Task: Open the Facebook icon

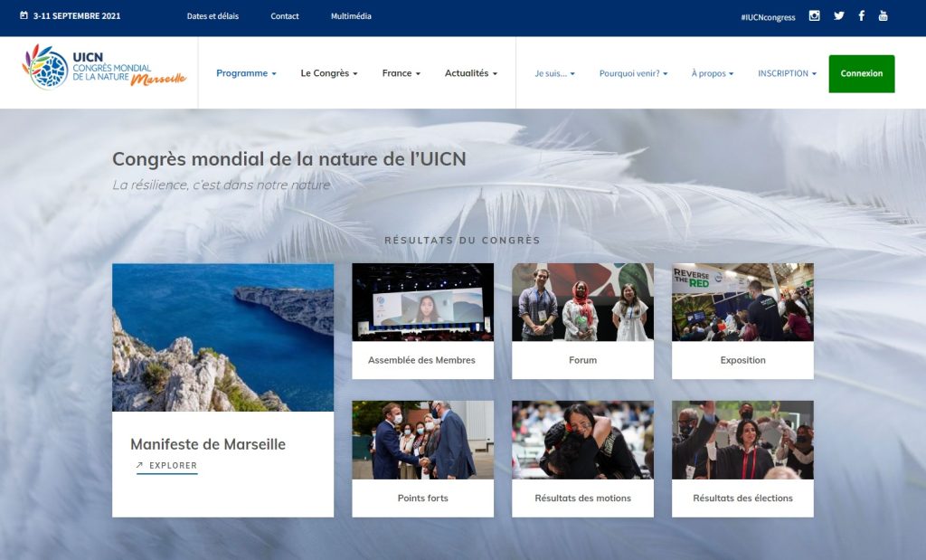Action: pyautogui.click(x=860, y=16)
